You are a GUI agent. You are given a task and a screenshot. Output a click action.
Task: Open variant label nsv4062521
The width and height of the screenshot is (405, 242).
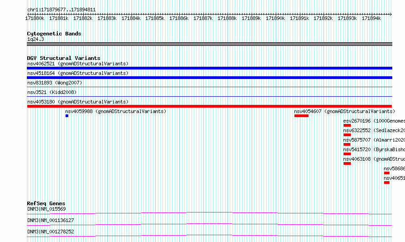click(78, 64)
